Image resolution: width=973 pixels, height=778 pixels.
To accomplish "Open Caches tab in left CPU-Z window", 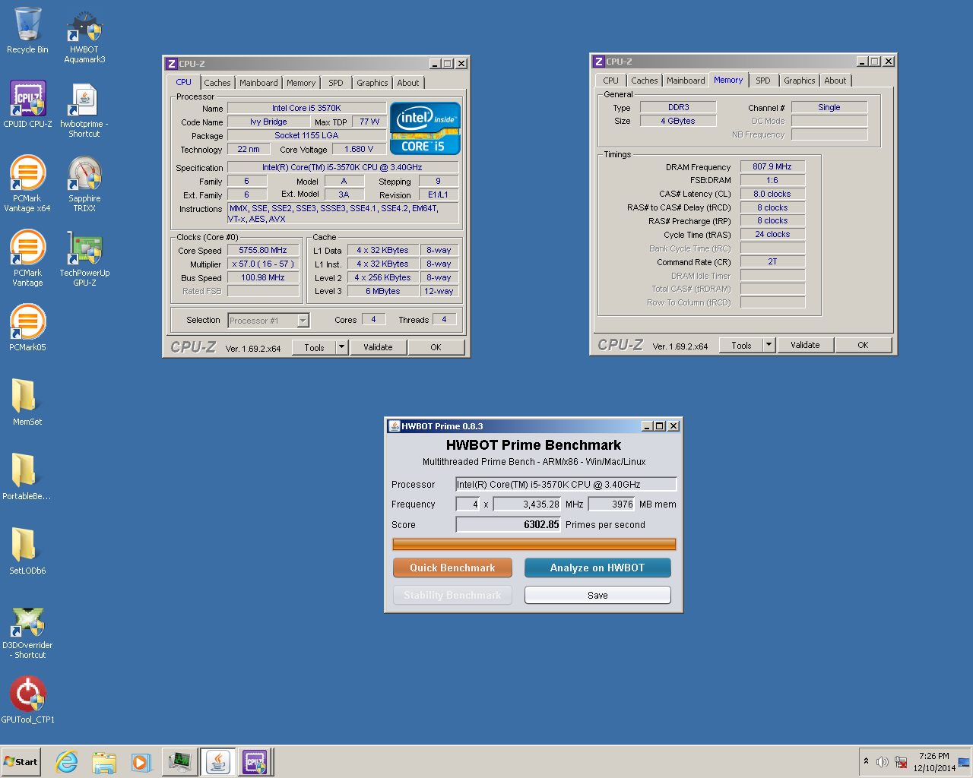I will click(x=217, y=83).
